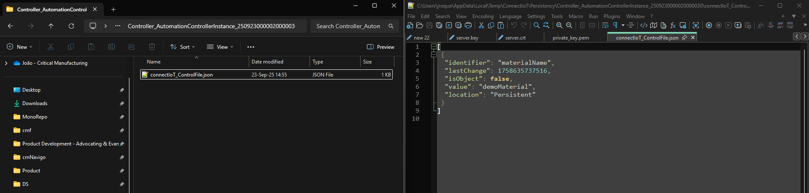Click New file icon in Notepad++ toolbar
809x193 pixels.
[x=410, y=25]
